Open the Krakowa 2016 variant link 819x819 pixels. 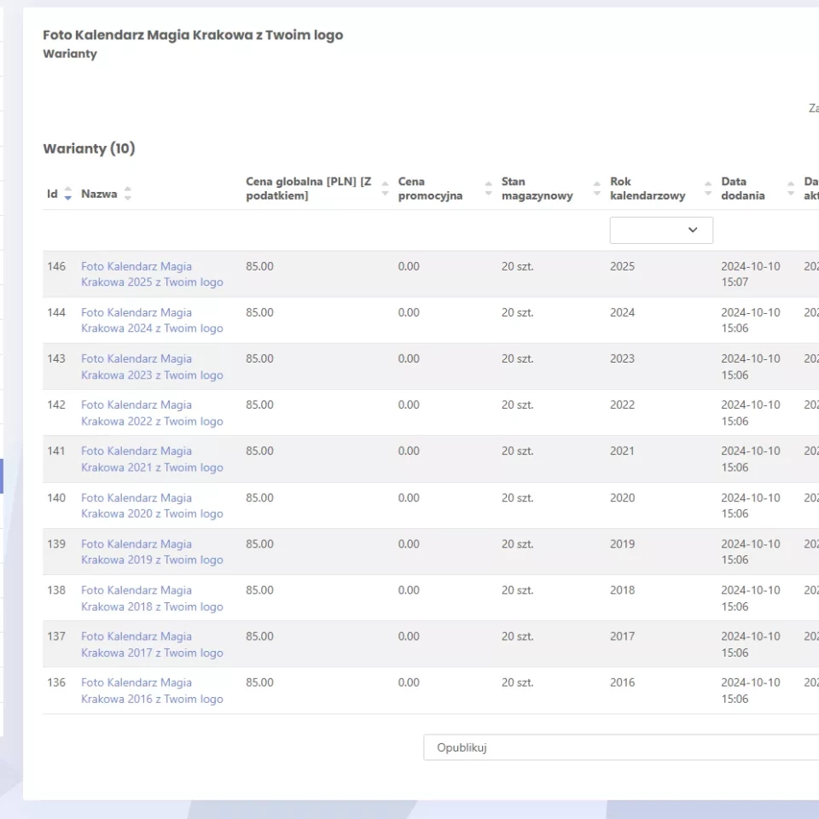coord(152,690)
